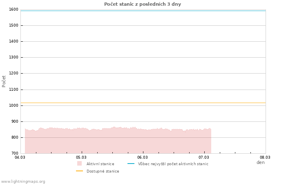Click the 08.03 date label
The height and width of the screenshot is (184, 286).
tap(265, 157)
